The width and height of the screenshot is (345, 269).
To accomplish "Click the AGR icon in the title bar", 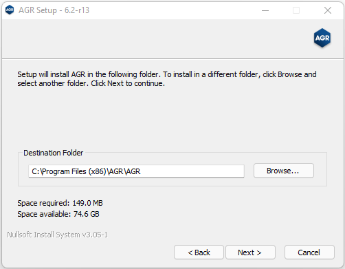I will [x=10, y=10].
